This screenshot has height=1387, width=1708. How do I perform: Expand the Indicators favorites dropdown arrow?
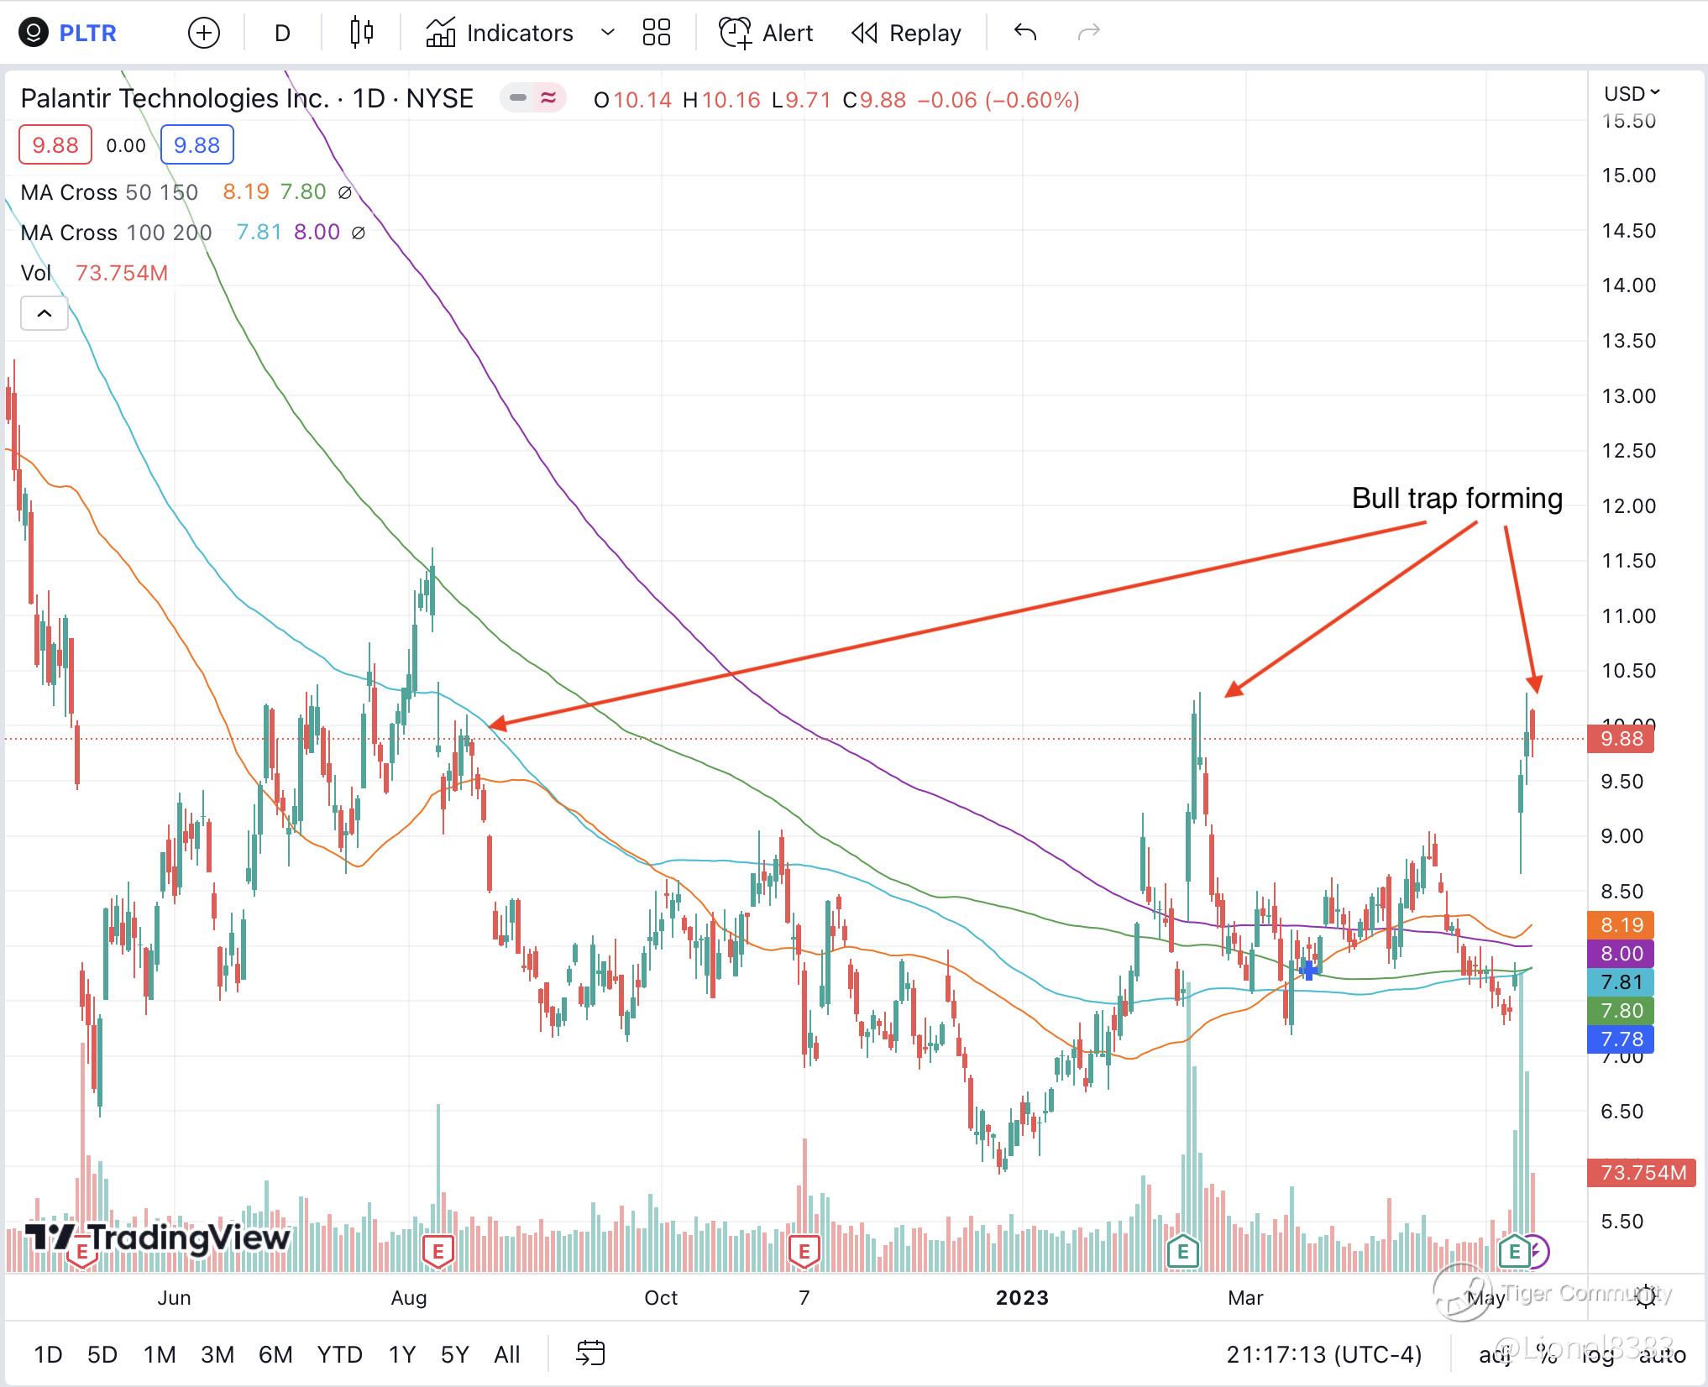click(x=608, y=33)
